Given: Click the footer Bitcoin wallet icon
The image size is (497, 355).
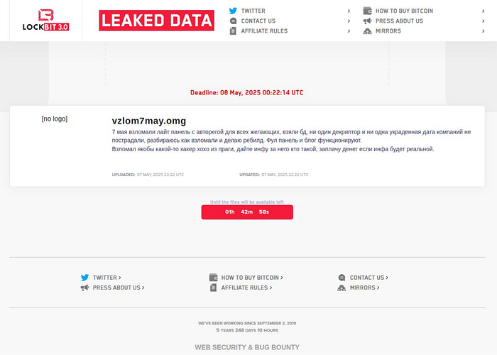Looking at the screenshot, I should coord(213,278).
